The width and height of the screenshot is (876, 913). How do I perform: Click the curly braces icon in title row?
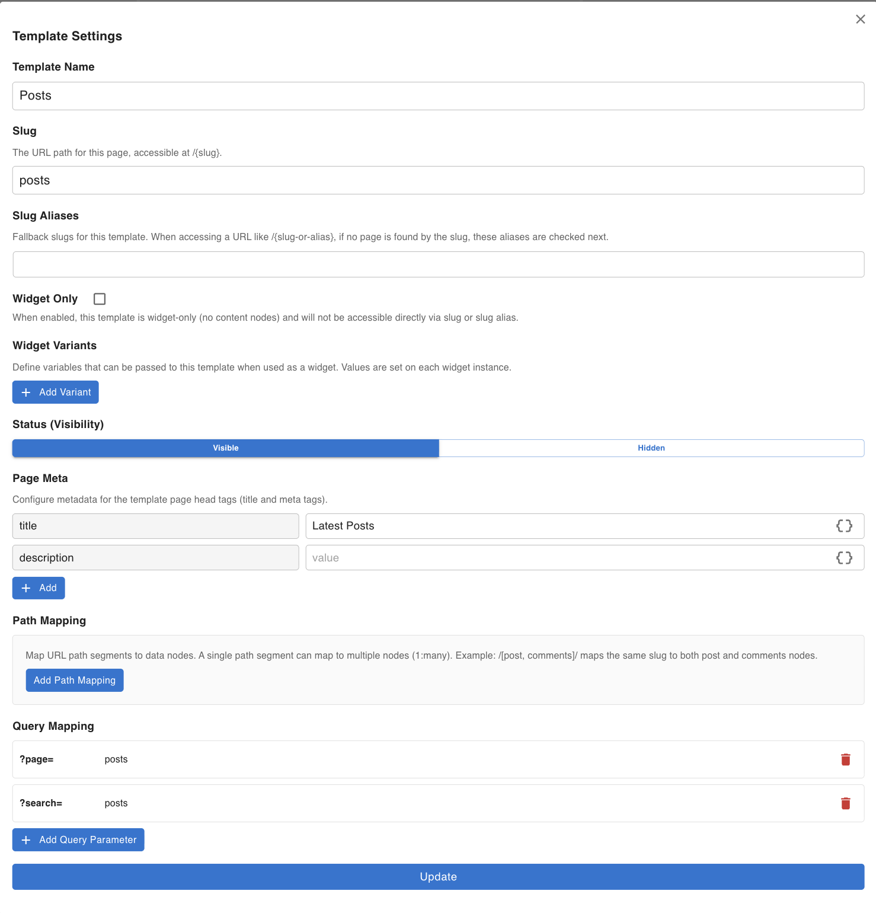pyautogui.click(x=844, y=526)
